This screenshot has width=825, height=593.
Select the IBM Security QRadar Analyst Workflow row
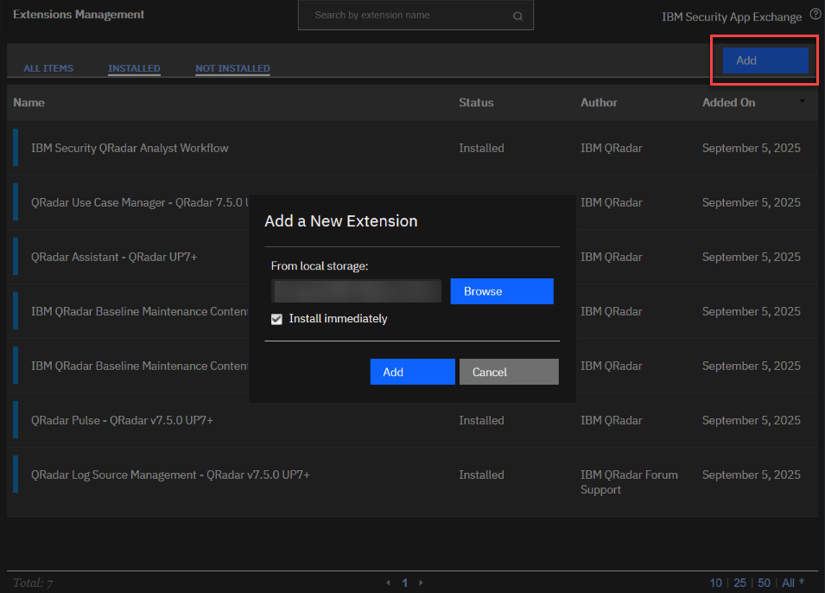point(130,148)
